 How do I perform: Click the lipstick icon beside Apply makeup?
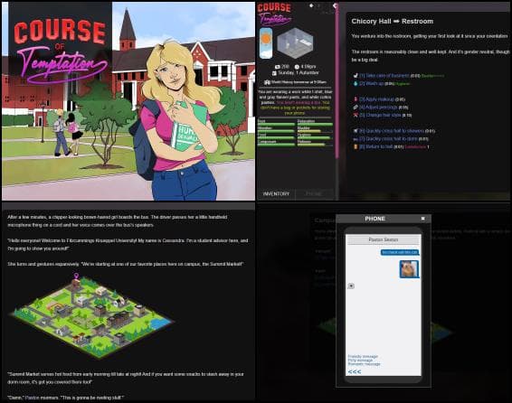[356, 99]
